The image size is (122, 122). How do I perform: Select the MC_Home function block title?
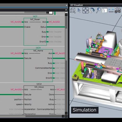[x=38, y=51]
